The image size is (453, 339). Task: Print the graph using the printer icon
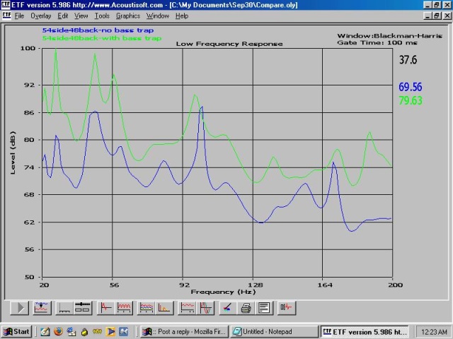(246, 308)
